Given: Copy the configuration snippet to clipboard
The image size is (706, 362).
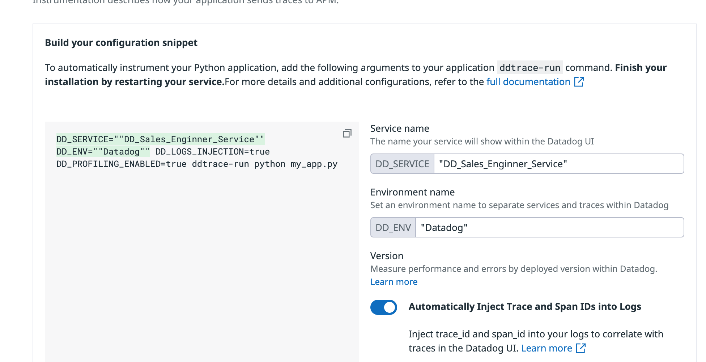Looking at the screenshot, I should pos(347,134).
